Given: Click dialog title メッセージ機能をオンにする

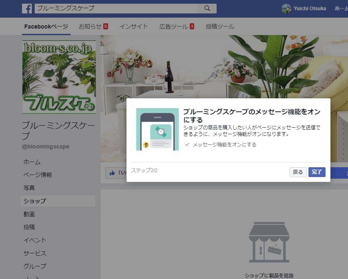Looking at the screenshot, I should click(252, 116).
